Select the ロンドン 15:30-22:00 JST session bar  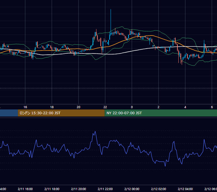click(x=61, y=113)
